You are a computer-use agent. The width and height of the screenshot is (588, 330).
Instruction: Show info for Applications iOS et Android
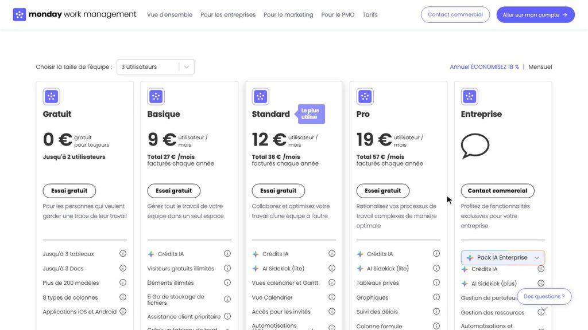coord(123,311)
